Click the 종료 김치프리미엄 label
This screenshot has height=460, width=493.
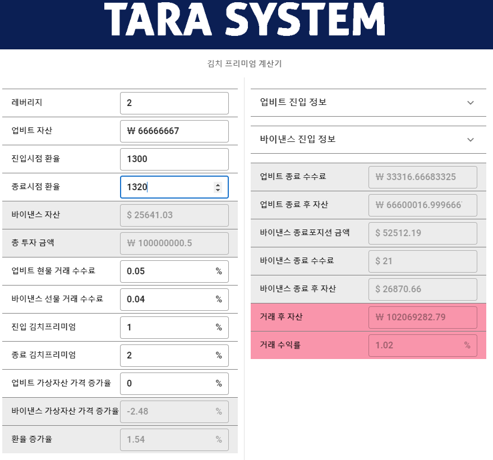43,355
